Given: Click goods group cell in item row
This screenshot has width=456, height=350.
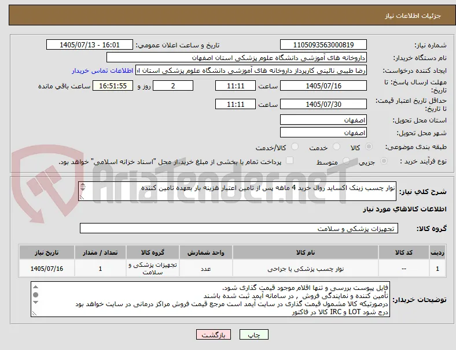Looking at the screenshot, I should [x=153, y=269].
